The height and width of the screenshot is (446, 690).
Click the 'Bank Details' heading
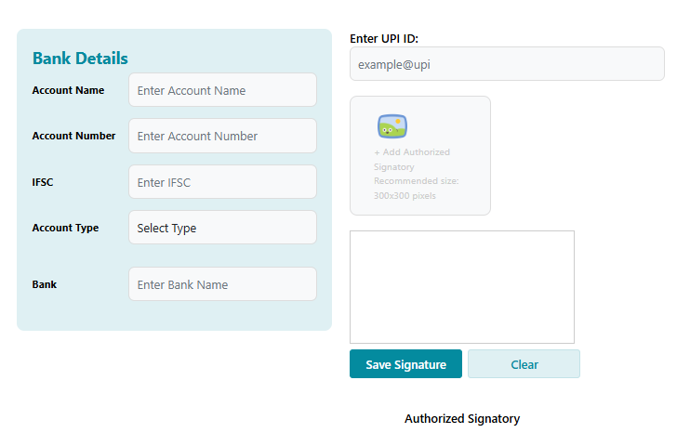(x=80, y=59)
